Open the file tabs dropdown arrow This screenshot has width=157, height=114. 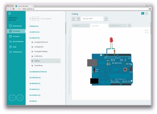click(x=129, y=25)
